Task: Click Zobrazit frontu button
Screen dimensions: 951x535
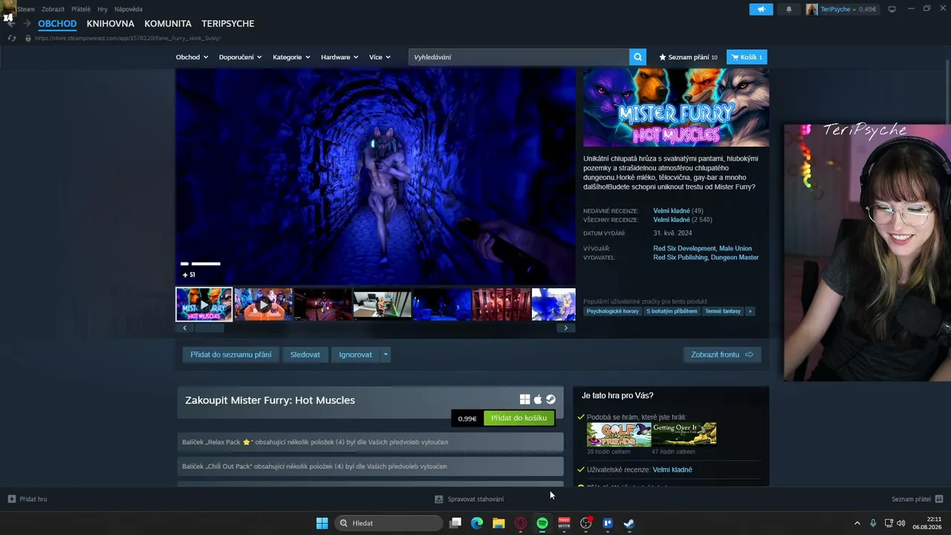Action: (721, 354)
